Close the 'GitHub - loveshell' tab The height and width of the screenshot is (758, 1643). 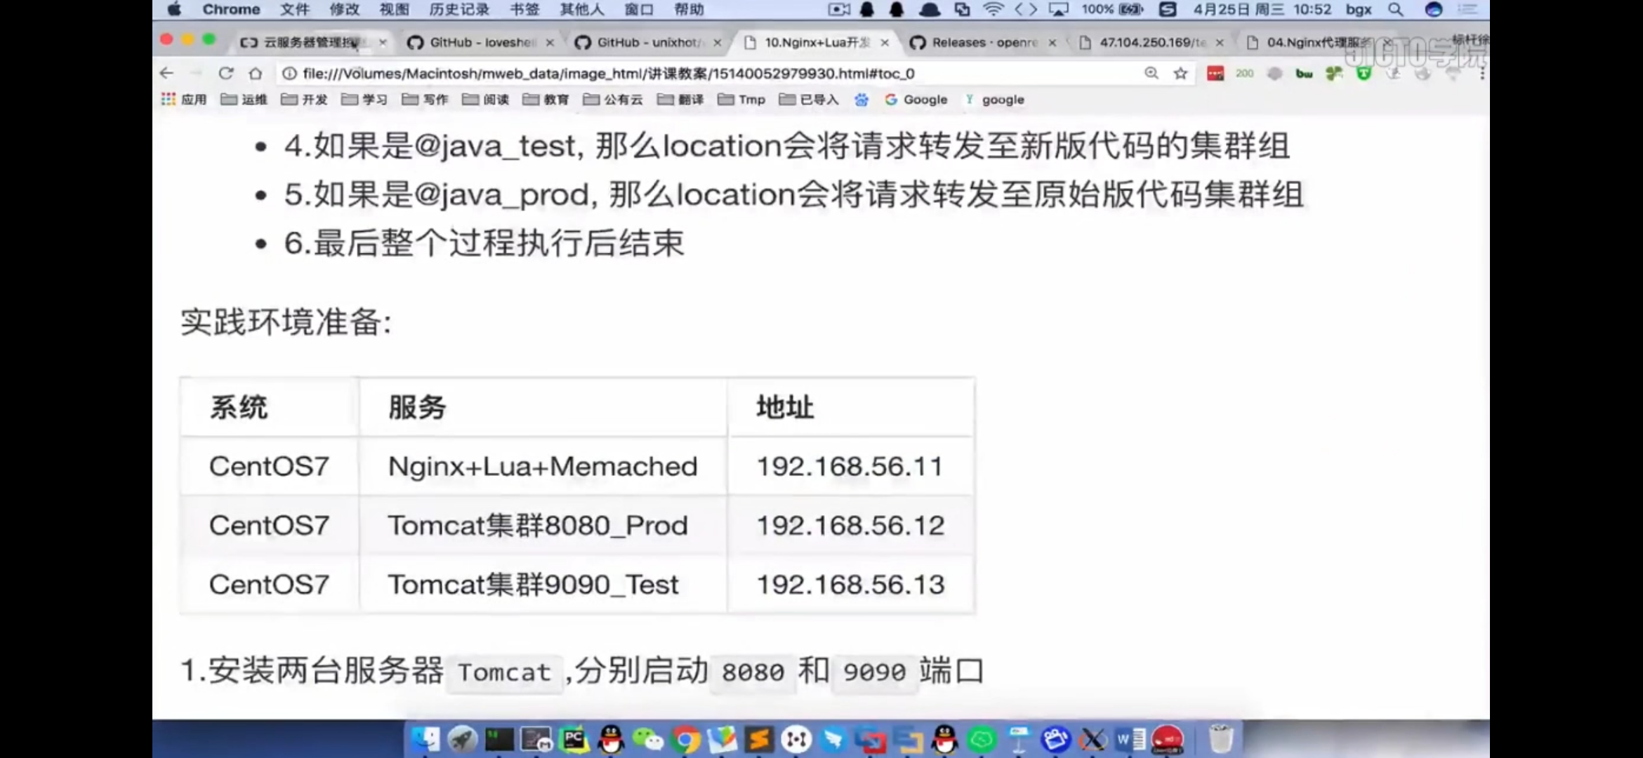click(550, 43)
